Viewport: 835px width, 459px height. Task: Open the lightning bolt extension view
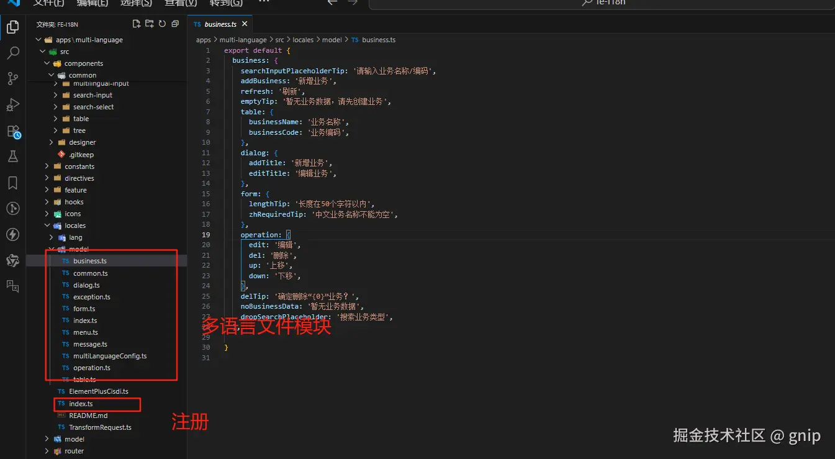tap(12, 234)
